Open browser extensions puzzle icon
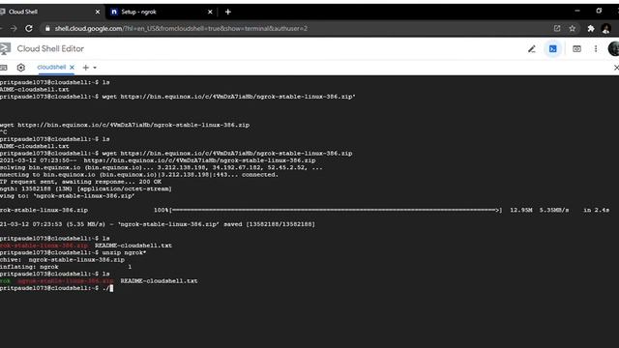 pos(591,28)
